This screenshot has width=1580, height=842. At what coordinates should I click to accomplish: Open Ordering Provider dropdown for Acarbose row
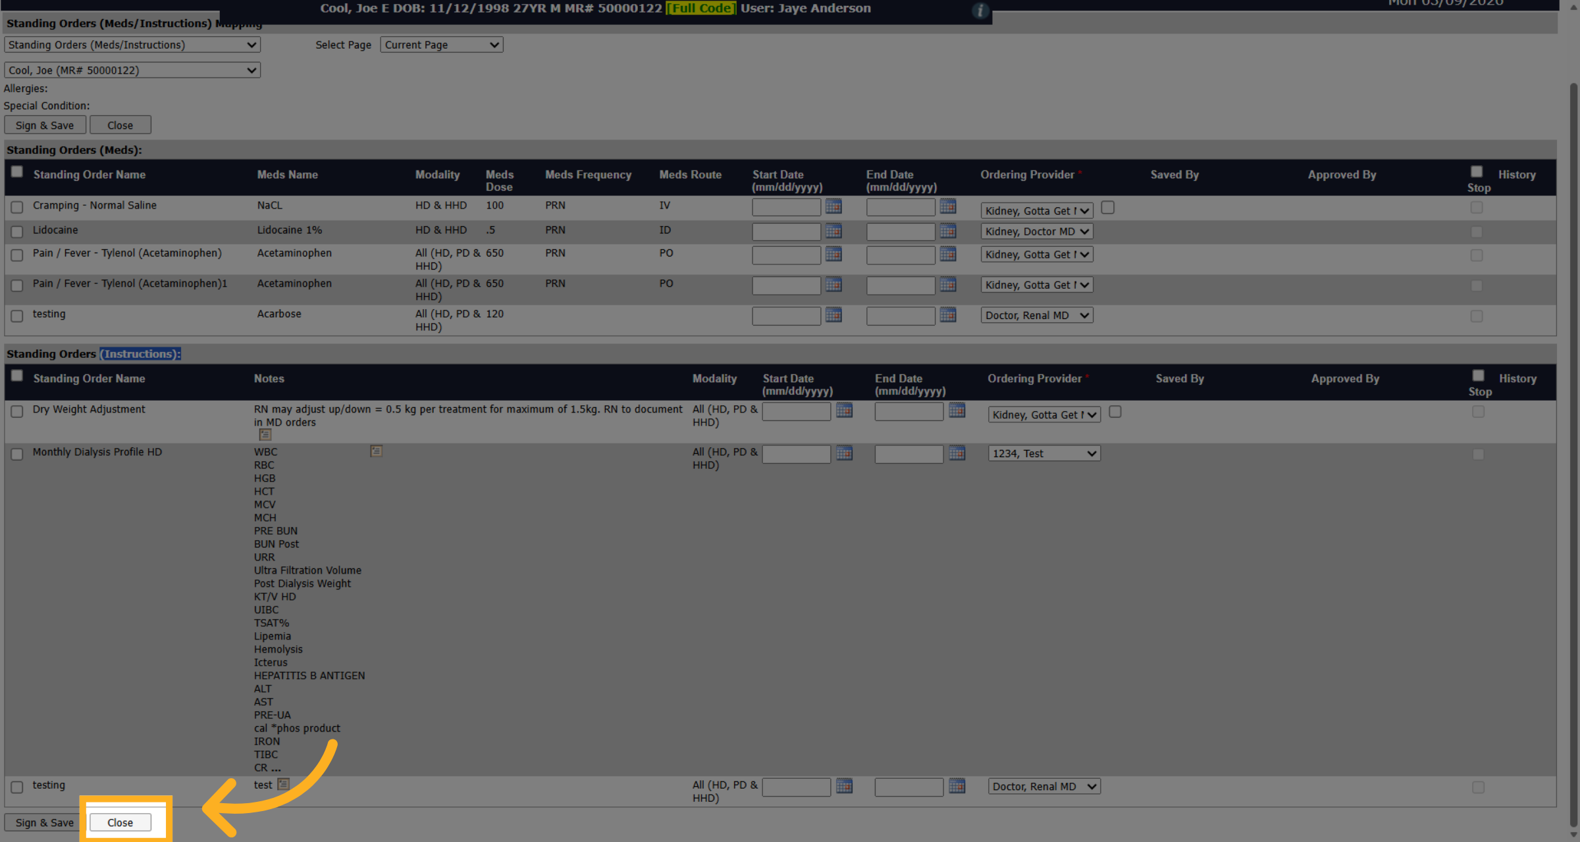(1037, 315)
